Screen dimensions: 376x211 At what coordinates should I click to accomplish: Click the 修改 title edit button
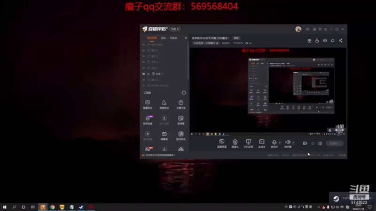236,38
